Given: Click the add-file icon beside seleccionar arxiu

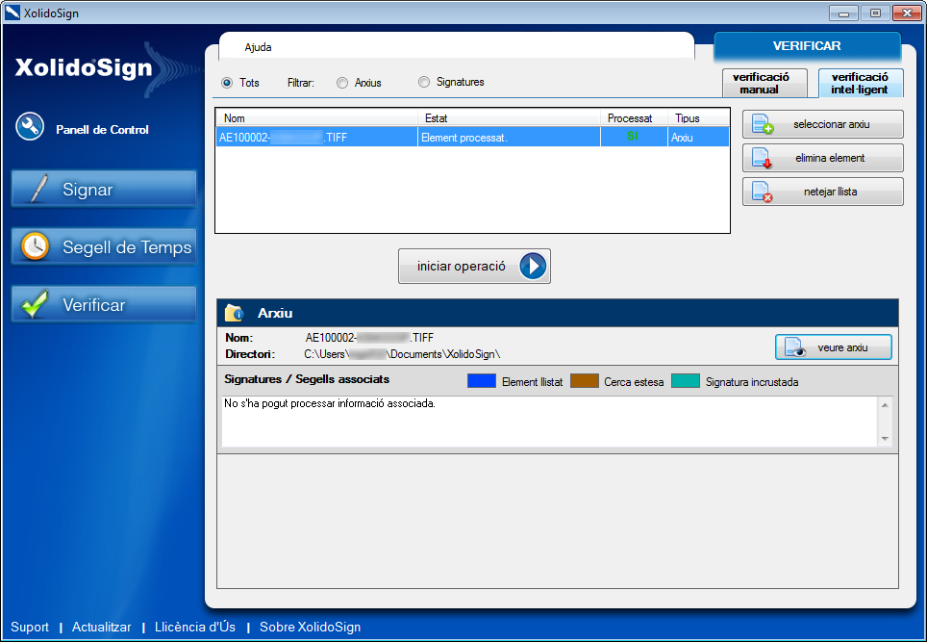Looking at the screenshot, I should pos(763,124).
